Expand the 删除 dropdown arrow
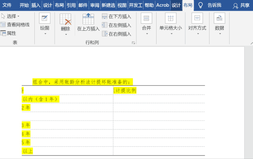Screen dimensions: 253x159 [66, 34]
